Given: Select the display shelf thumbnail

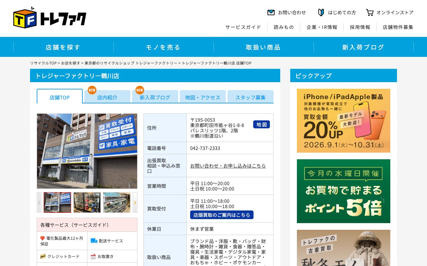Looking at the screenshot, I should 87,202.
